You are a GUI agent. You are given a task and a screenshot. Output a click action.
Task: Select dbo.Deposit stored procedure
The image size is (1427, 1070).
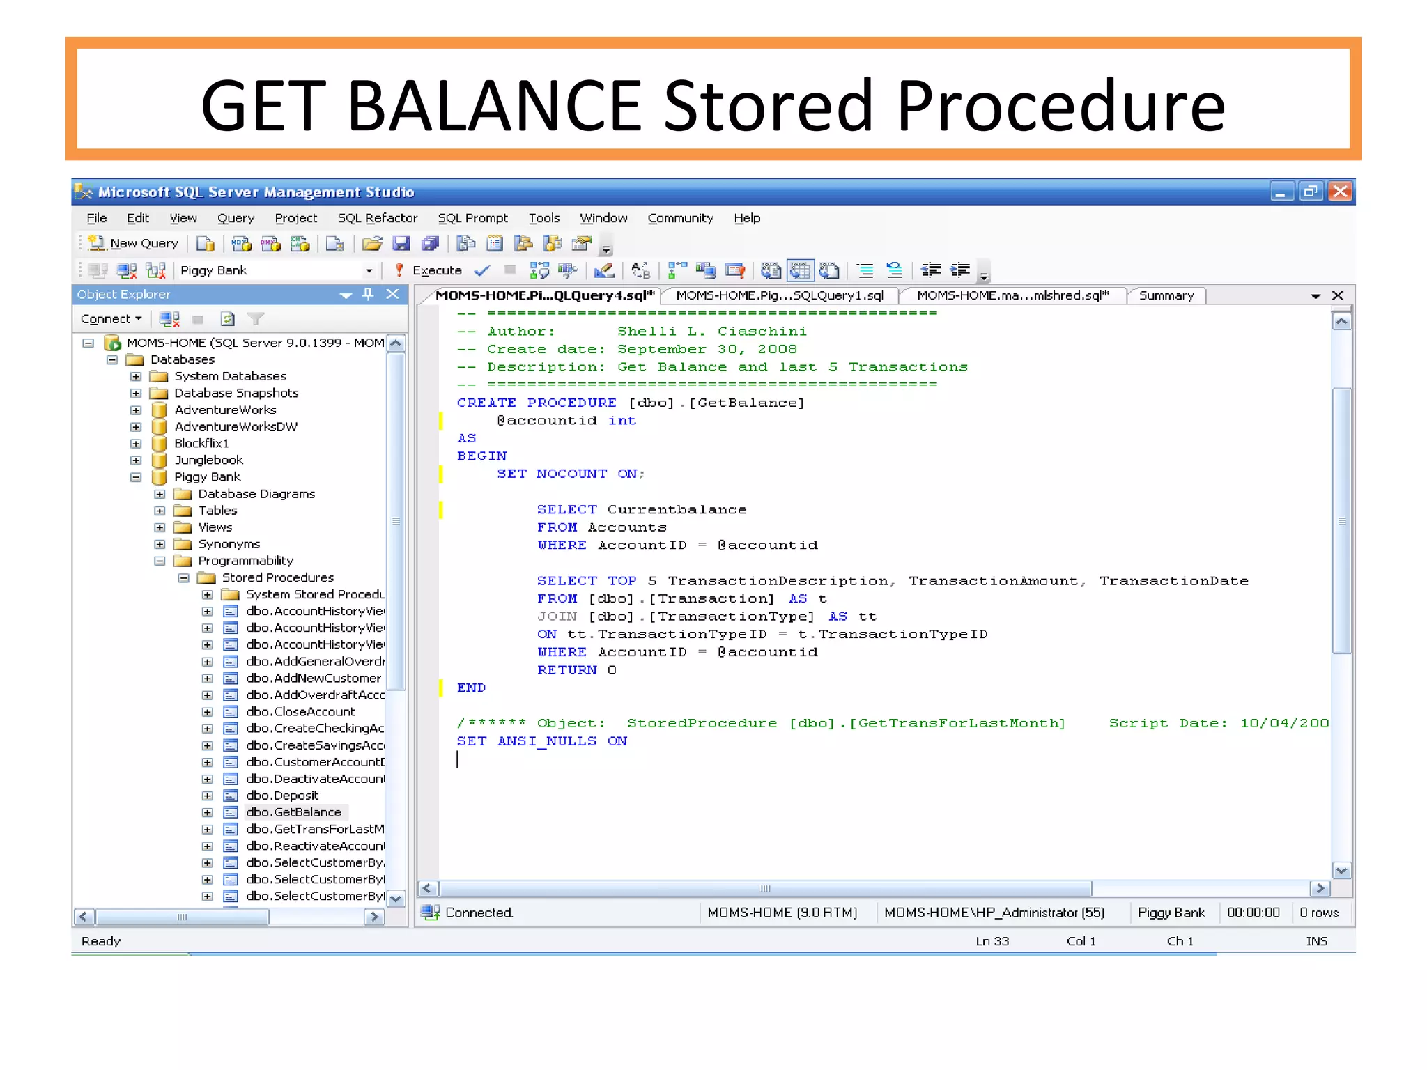coord(282,796)
